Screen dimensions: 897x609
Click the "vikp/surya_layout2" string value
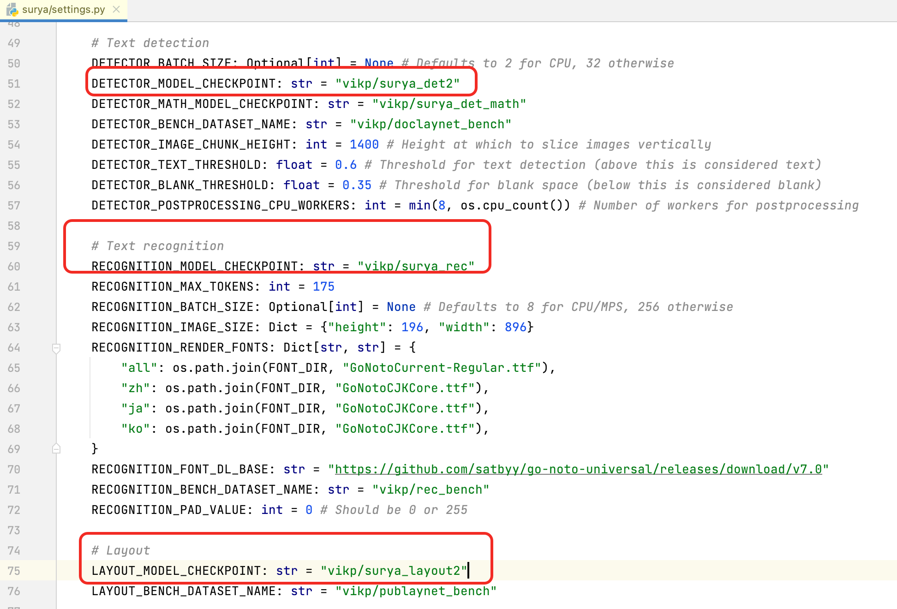394,571
